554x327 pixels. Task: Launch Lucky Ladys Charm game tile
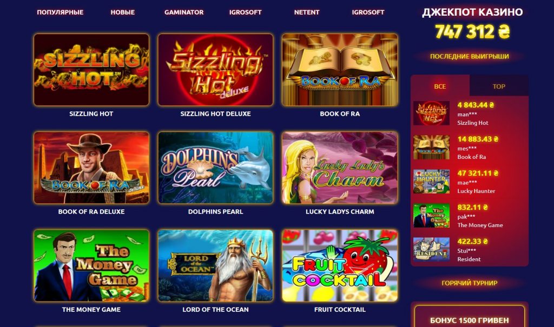[340, 168]
